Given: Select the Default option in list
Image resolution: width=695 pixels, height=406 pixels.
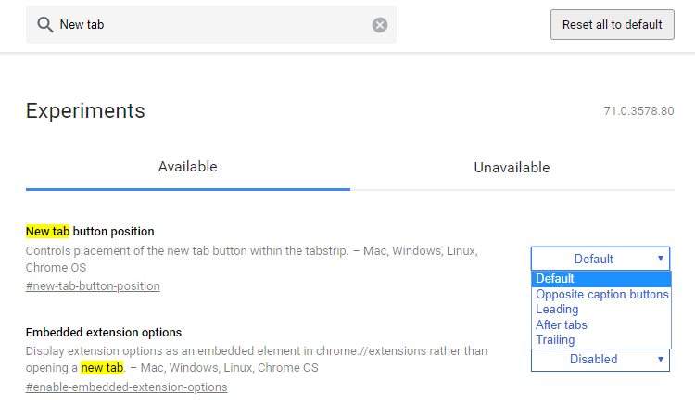Looking at the screenshot, I should coord(601,279).
